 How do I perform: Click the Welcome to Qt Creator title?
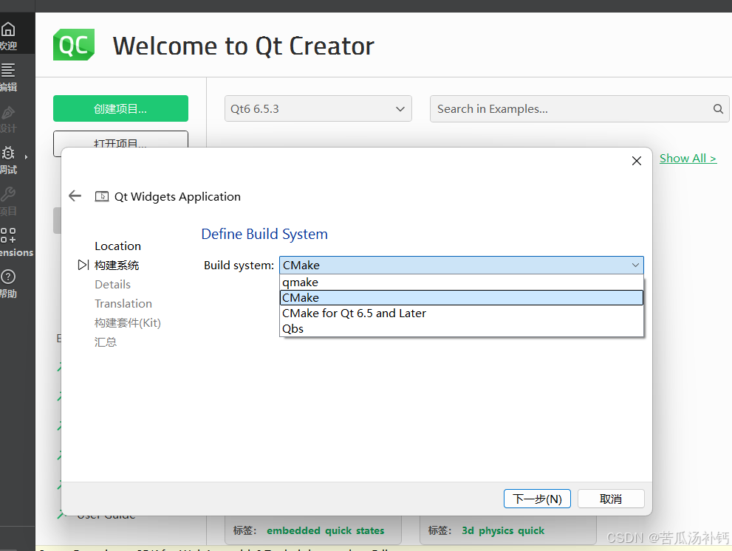pyautogui.click(x=243, y=46)
